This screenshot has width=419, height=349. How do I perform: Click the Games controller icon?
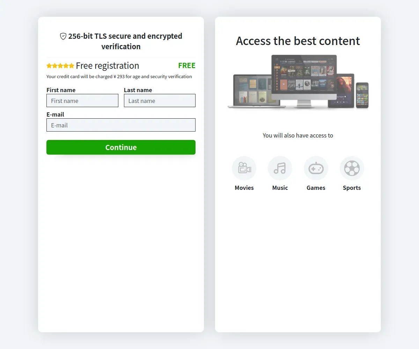(x=316, y=168)
